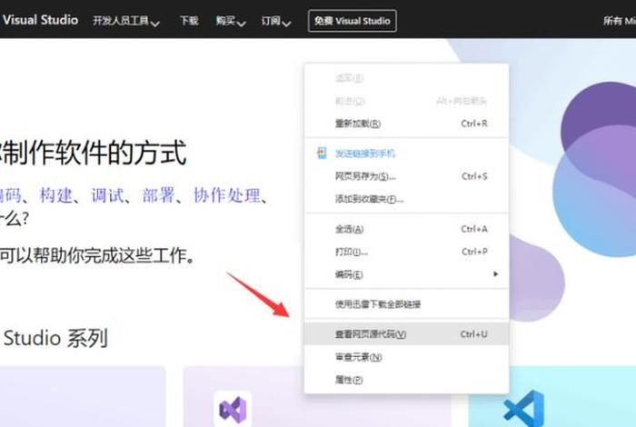This screenshot has width=636, height=427.
Task: Choose 添加到收藏夹(F)... entry
Action: [406, 199]
